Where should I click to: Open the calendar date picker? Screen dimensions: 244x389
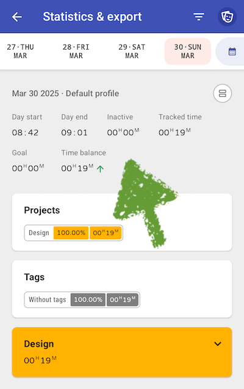232,51
